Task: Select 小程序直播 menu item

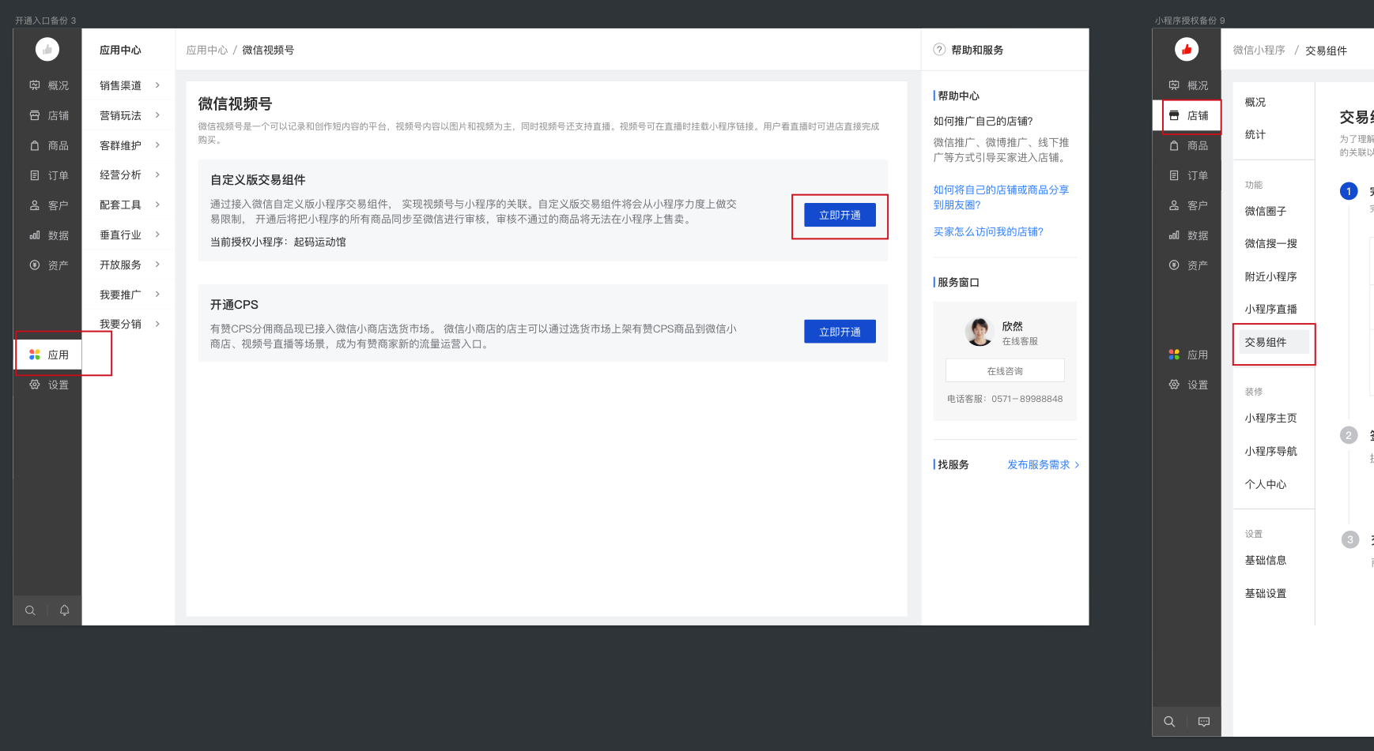Action: pyautogui.click(x=1270, y=309)
